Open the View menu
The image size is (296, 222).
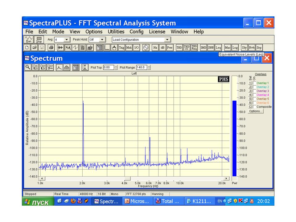[x=75, y=32]
